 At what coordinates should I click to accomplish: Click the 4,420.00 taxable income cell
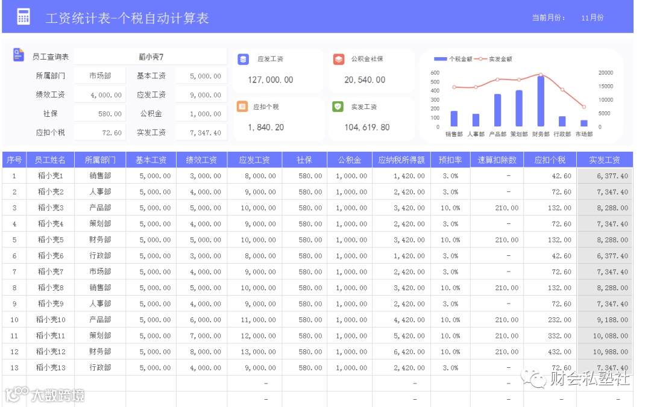coord(401,320)
